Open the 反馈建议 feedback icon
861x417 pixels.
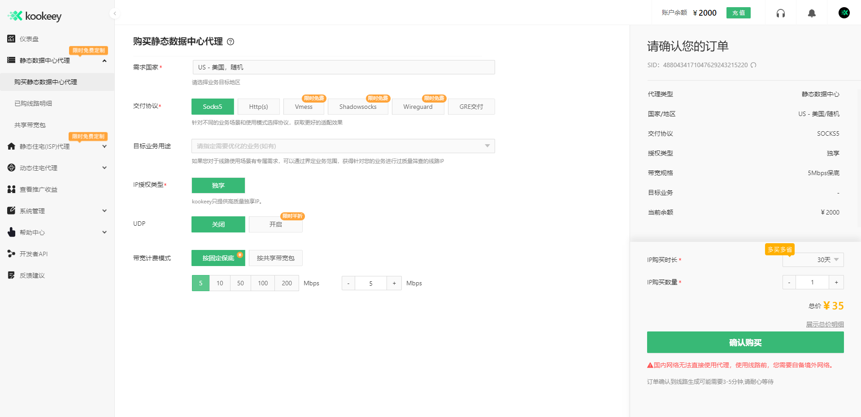pyautogui.click(x=11, y=275)
